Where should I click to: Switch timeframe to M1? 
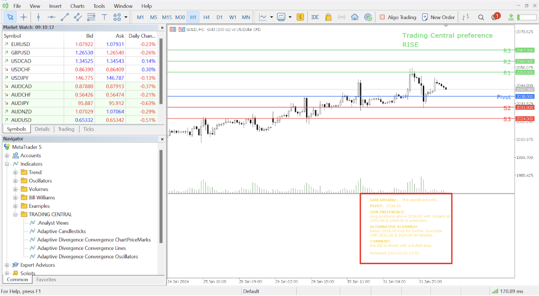coord(140,17)
